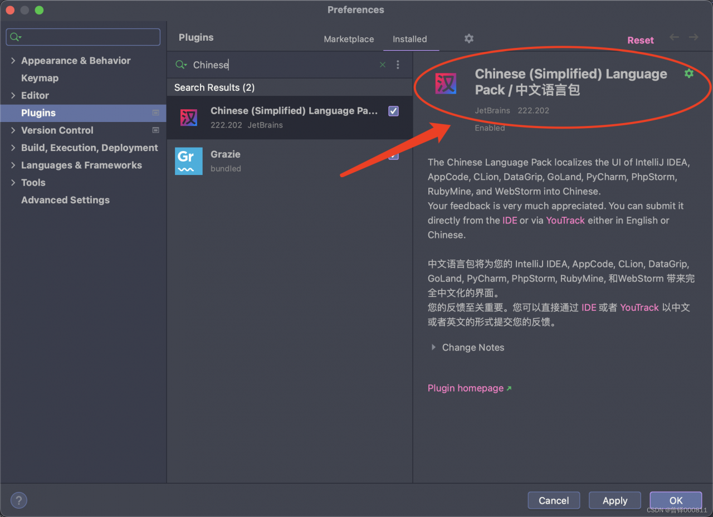Select the Grazie result name

[x=226, y=154]
